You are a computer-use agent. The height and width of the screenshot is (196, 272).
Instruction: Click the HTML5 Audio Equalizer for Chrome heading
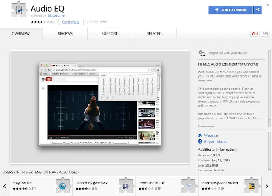[x=228, y=64]
